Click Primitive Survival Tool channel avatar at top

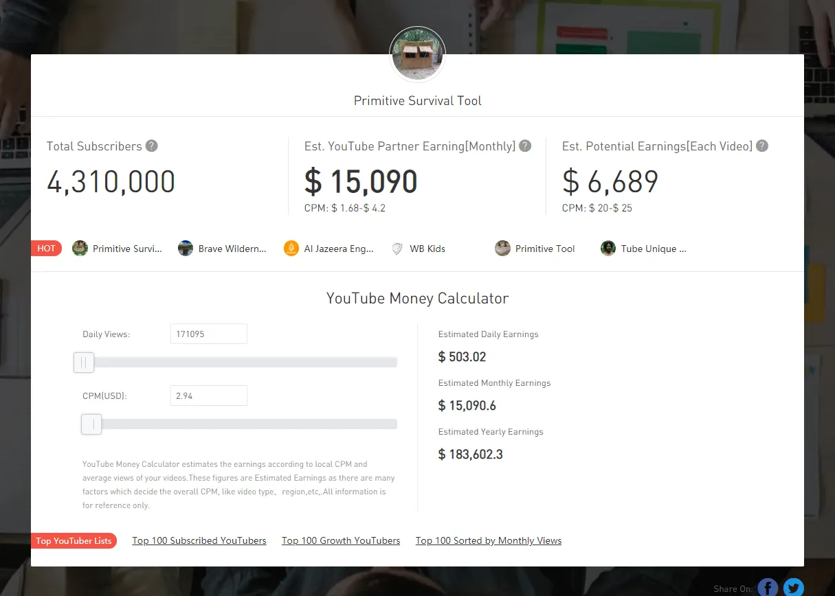pyautogui.click(x=417, y=55)
